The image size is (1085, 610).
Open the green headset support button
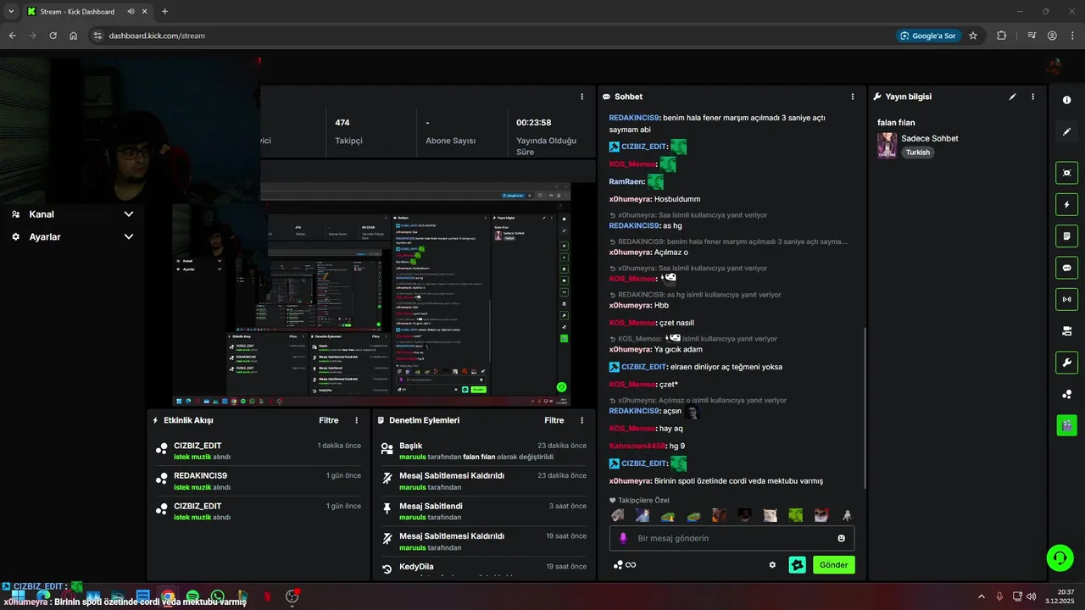[1060, 557]
